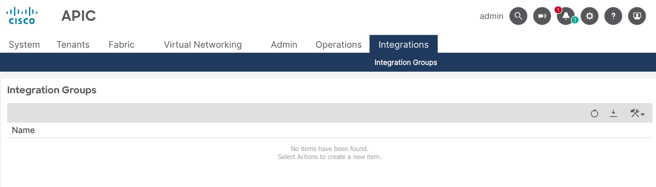The height and width of the screenshot is (187, 656).
Task: Open the alerts bell icon
Action: [x=566, y=16]
